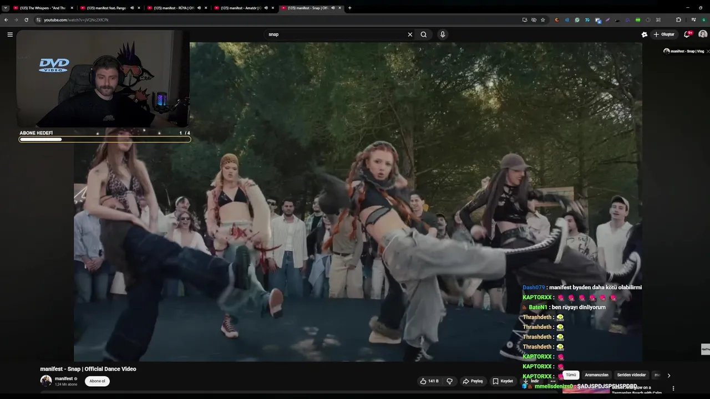This screenshot has height=399, width=710.
Task: Click the İndir download button
Action: (x=531, y=381)
